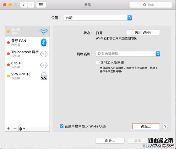
Task: Open the 位置 location dropdown
Action: [x=97, y=18]
